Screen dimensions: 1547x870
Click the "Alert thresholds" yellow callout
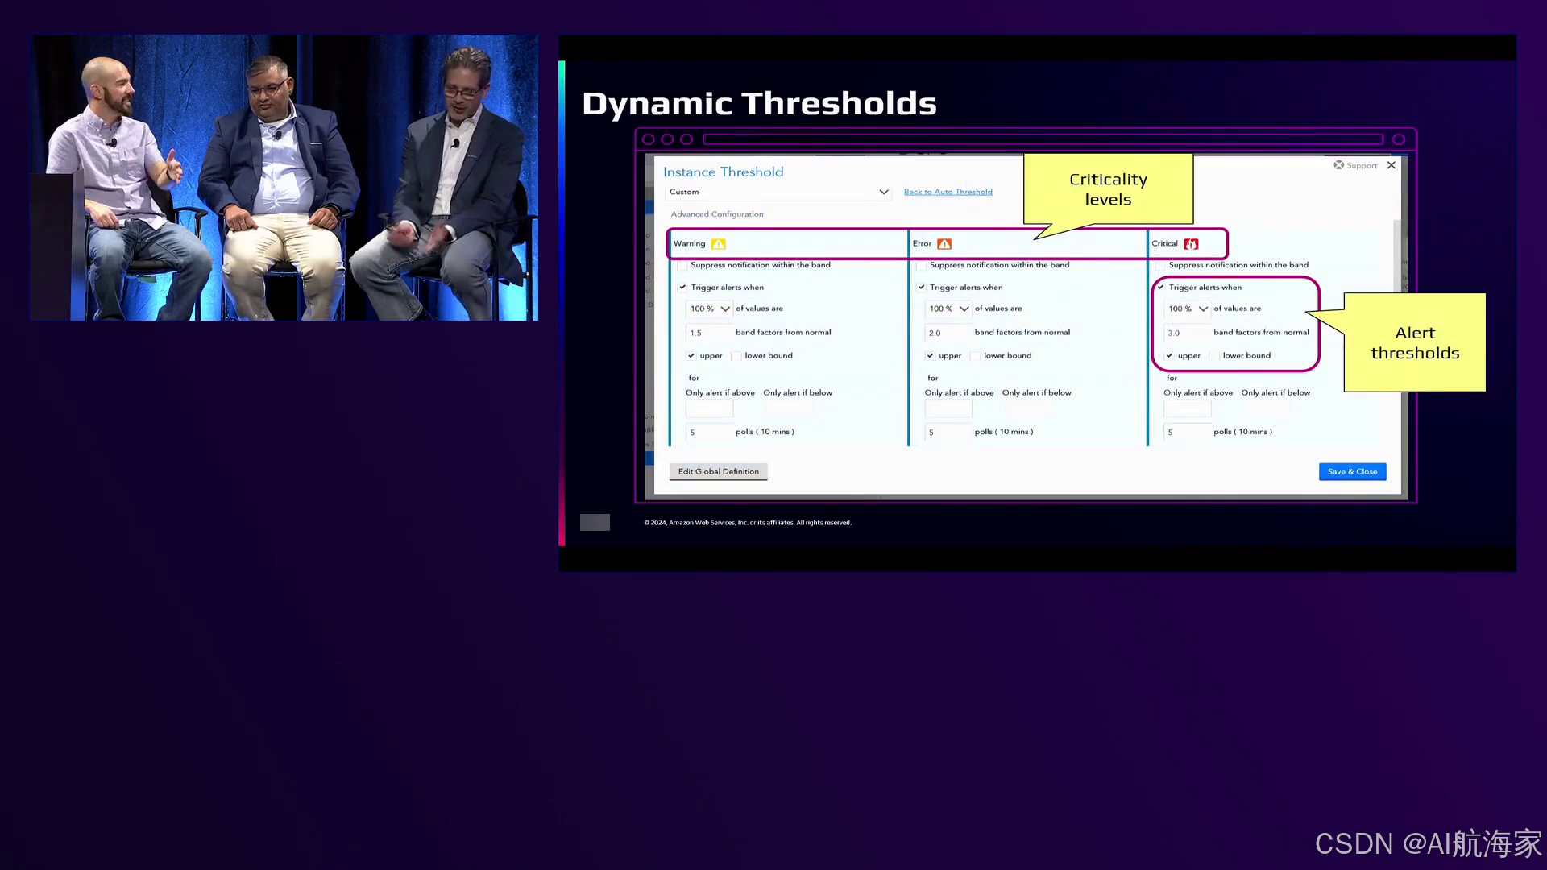(x=1414, y=343)
